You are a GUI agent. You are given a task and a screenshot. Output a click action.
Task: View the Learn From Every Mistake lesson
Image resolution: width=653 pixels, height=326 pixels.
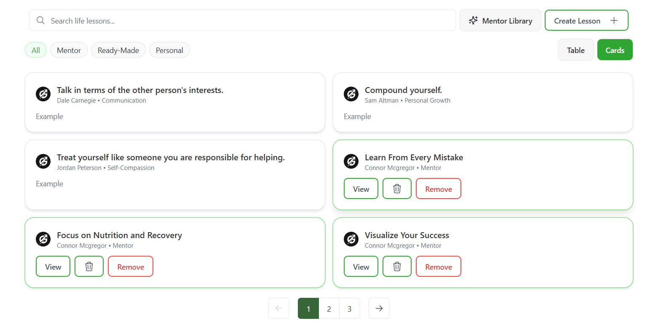361,189
